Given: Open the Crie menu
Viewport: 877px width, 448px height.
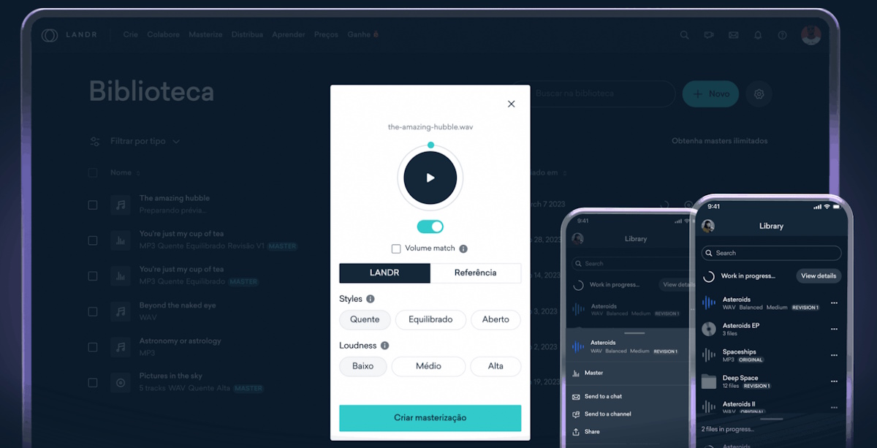Looking at the screenshot, I should (x=131, y=35).
